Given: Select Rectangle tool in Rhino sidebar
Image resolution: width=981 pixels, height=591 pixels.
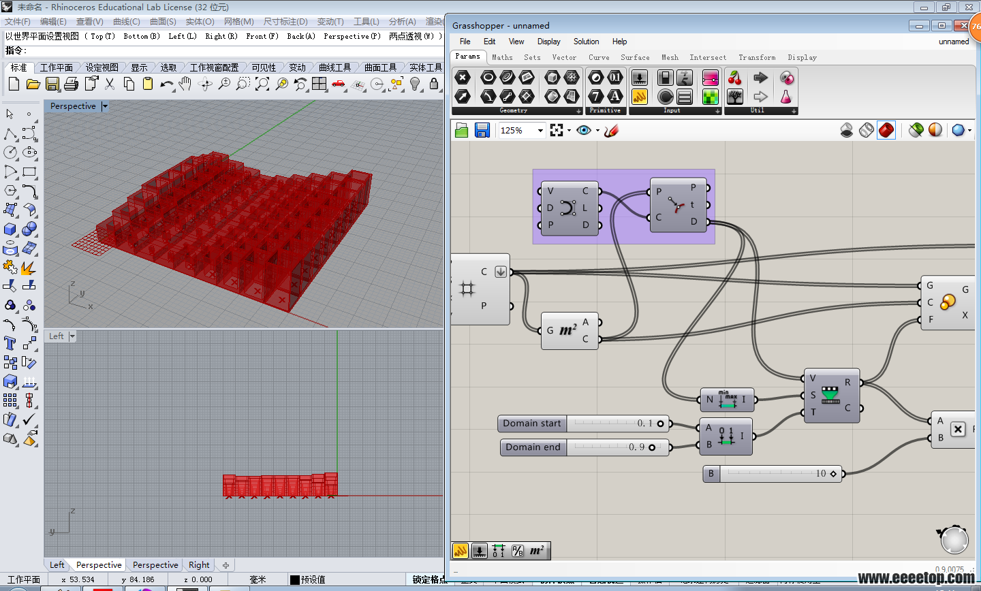Looking at the screenshot, I should point(29,172).
